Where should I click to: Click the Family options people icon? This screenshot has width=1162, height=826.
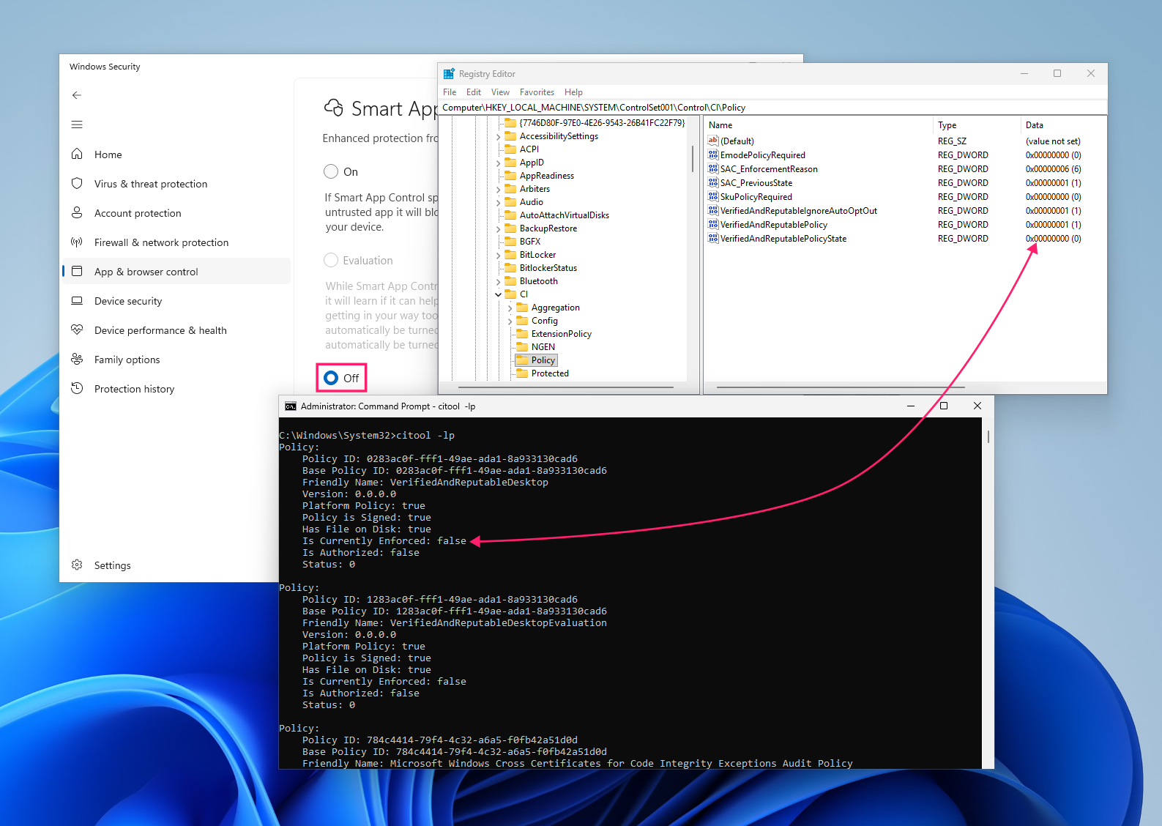click(x=77, y=359)
